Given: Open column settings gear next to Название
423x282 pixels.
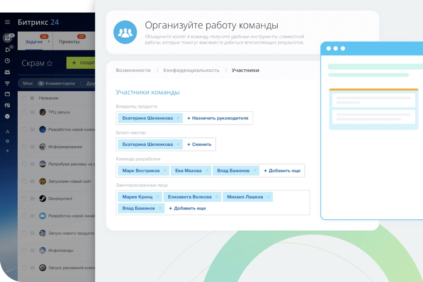Looking at the screenshot, I should pyautogui.click(x=32, y=98).
